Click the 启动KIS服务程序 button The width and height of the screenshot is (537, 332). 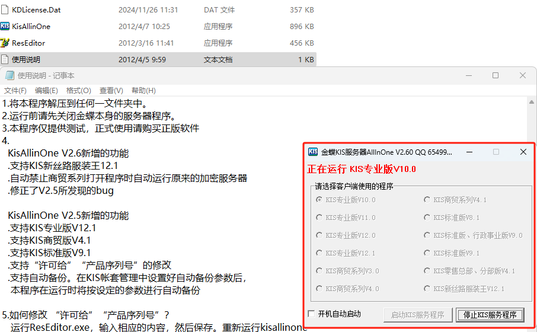point(417,315)
